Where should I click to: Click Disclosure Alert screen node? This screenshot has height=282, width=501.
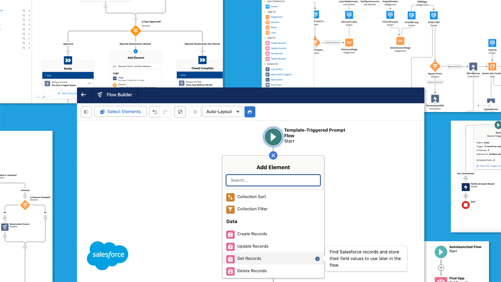349,15
